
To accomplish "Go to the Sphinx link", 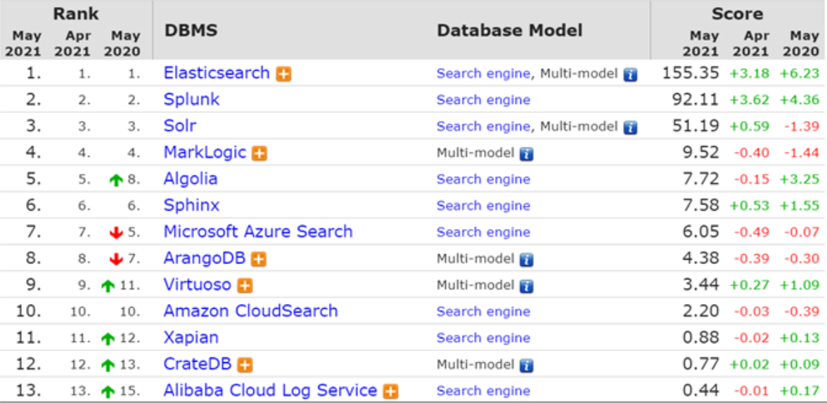I will pos(191,206).
